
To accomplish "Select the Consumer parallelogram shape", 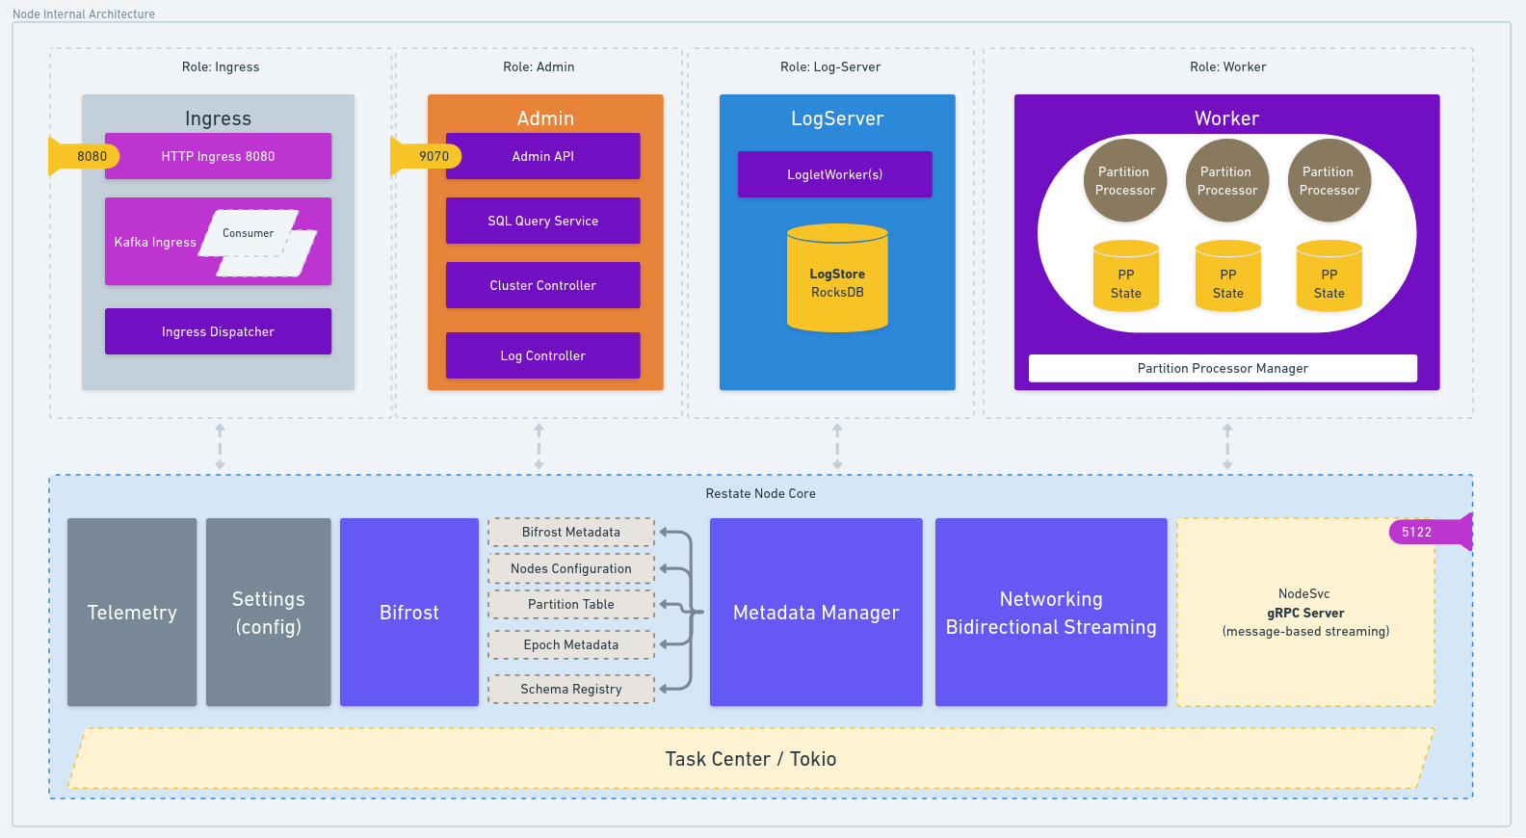I will point(249,233).
